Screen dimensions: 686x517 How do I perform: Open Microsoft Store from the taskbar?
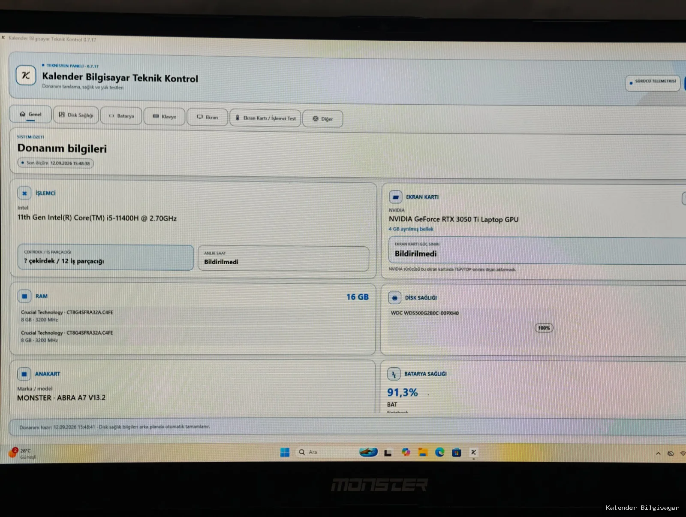coord(457,452)
